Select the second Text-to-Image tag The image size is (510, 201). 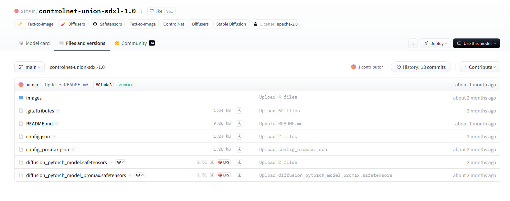[x=143, y=24]
